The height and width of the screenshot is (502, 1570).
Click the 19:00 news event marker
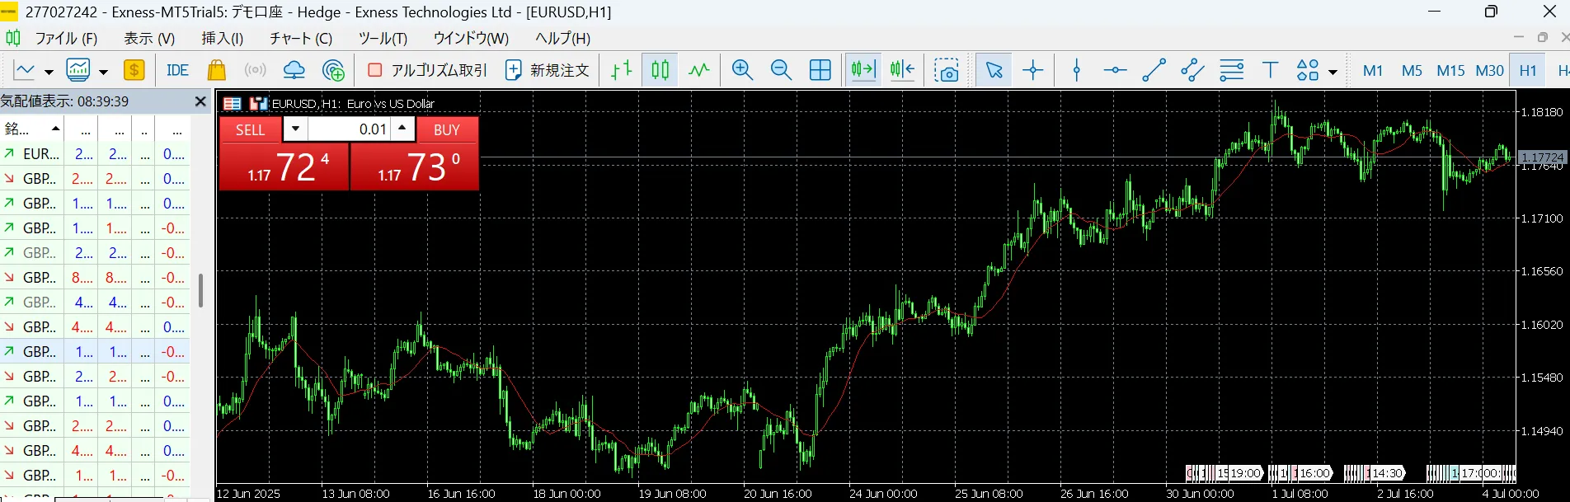click(x=1245, y=473)
